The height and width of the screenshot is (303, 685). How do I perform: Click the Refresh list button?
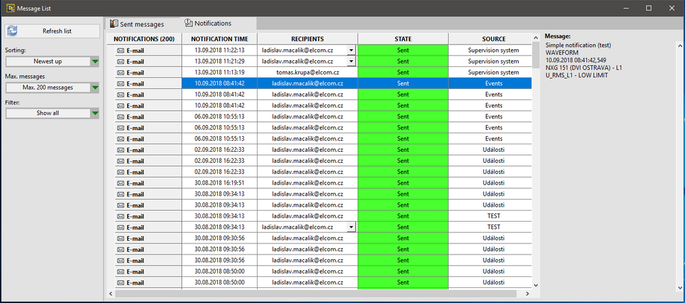[53, 31]
